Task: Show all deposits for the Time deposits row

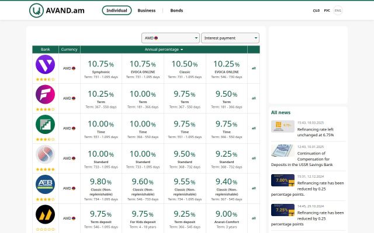Action: (254, 128)
